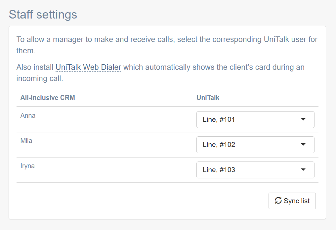336x230 pixels.
Task: Click the 'Sync list' label text
Action: pyautogui.click(x=297, y=201)
